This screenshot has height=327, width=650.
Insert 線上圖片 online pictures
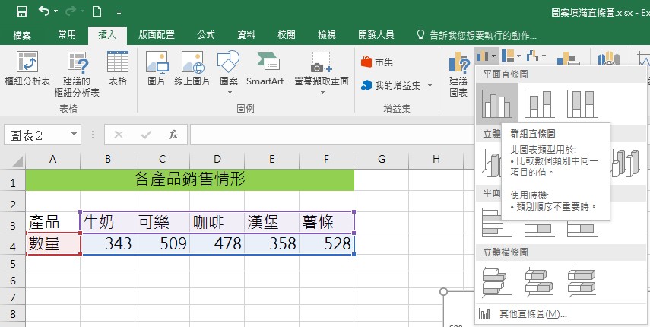(192, 68)
